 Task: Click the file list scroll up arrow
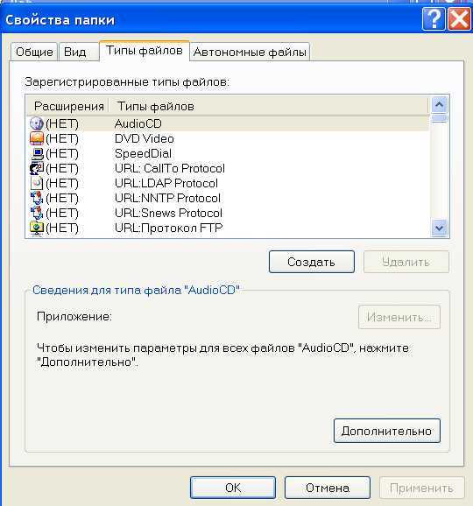439,105
